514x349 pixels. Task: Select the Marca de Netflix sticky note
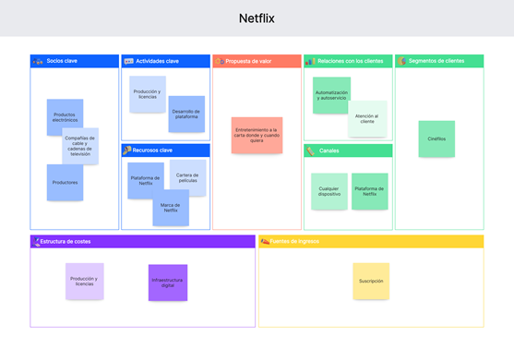(x=171, y=208)
